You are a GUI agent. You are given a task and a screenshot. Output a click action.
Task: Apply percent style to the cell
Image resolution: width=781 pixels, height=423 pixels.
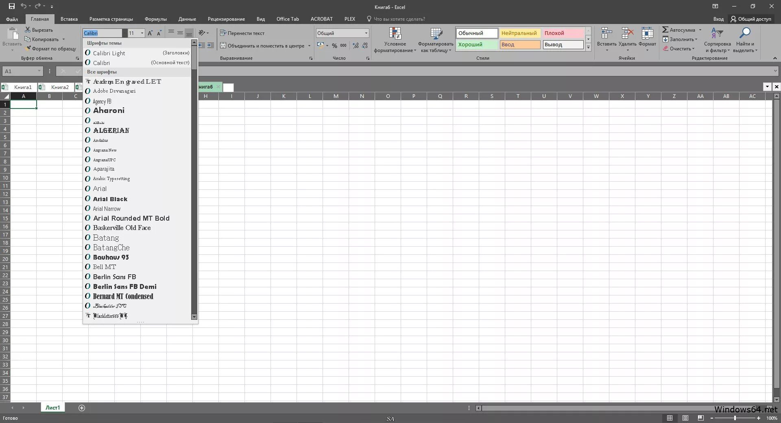click(334, 46)
